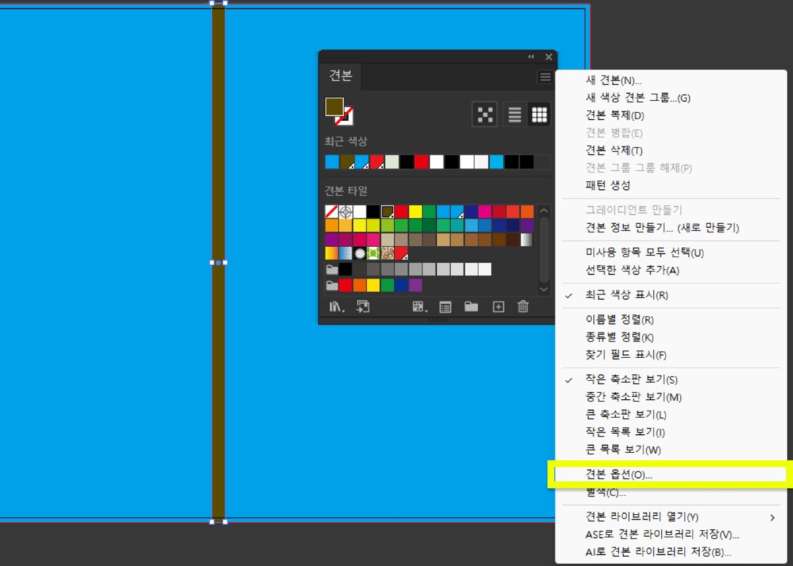Viewport: 793px width, 566px height.
Task: Switch to the swatch thumbnail grid view
Action: coord(539,115)
